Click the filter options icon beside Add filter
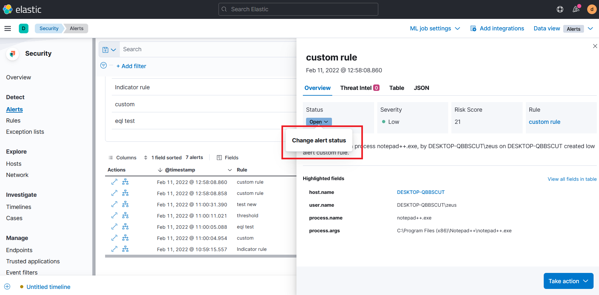The width and height of the screenshot is (599, 295). tap(103, 65)
